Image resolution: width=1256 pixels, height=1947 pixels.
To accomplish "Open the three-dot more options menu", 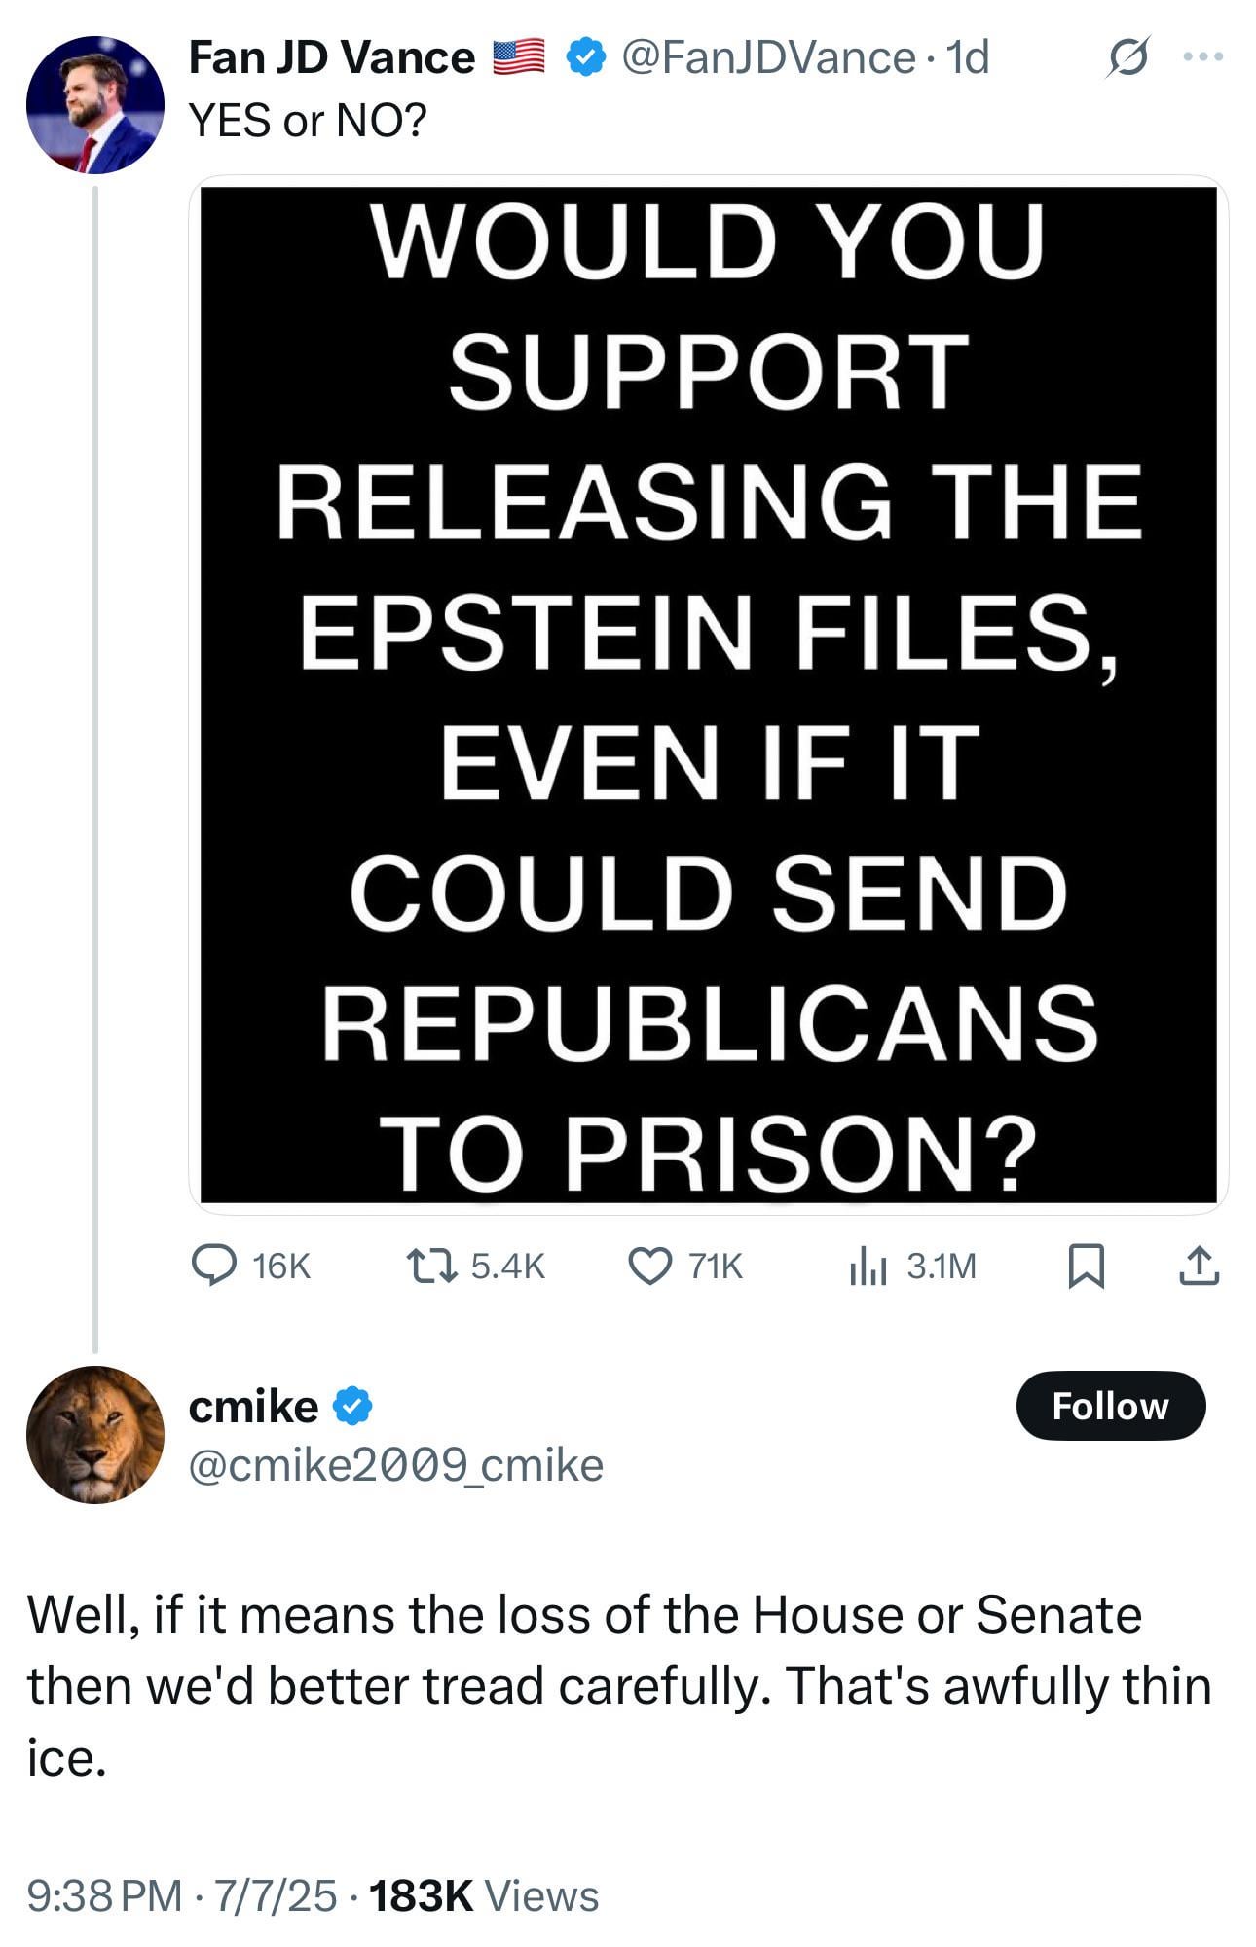I will [x=1203, y=56].
